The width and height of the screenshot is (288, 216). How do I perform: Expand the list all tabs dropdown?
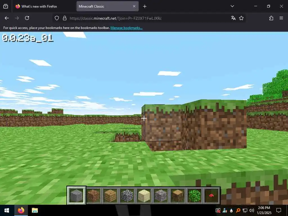pos(232,6)
